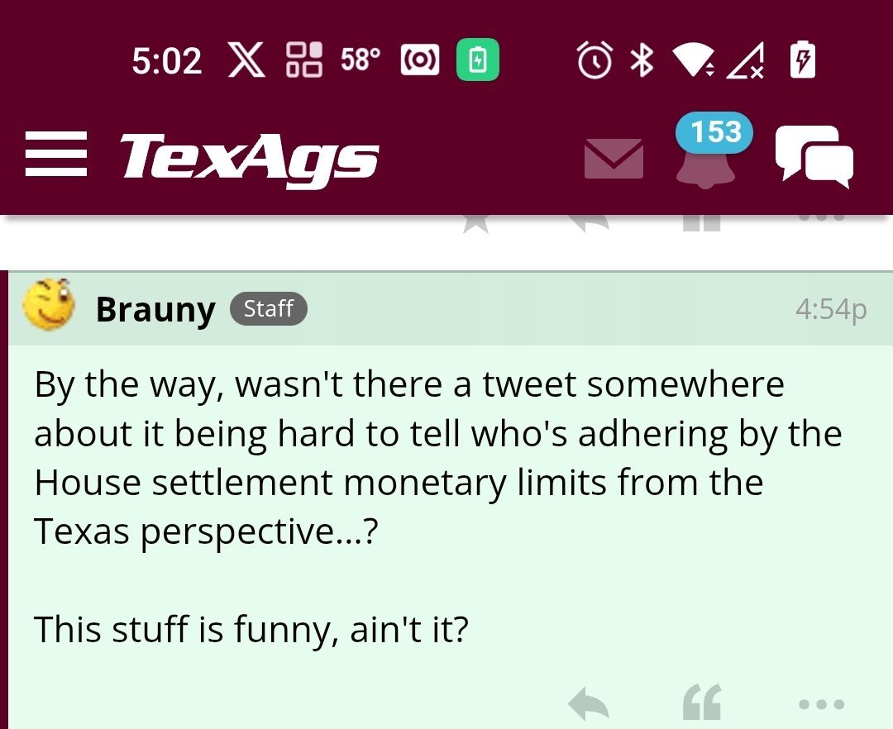Tap the TexAgs logo
The width and height of the screenshot is (893, 729).
coord(249,156)
